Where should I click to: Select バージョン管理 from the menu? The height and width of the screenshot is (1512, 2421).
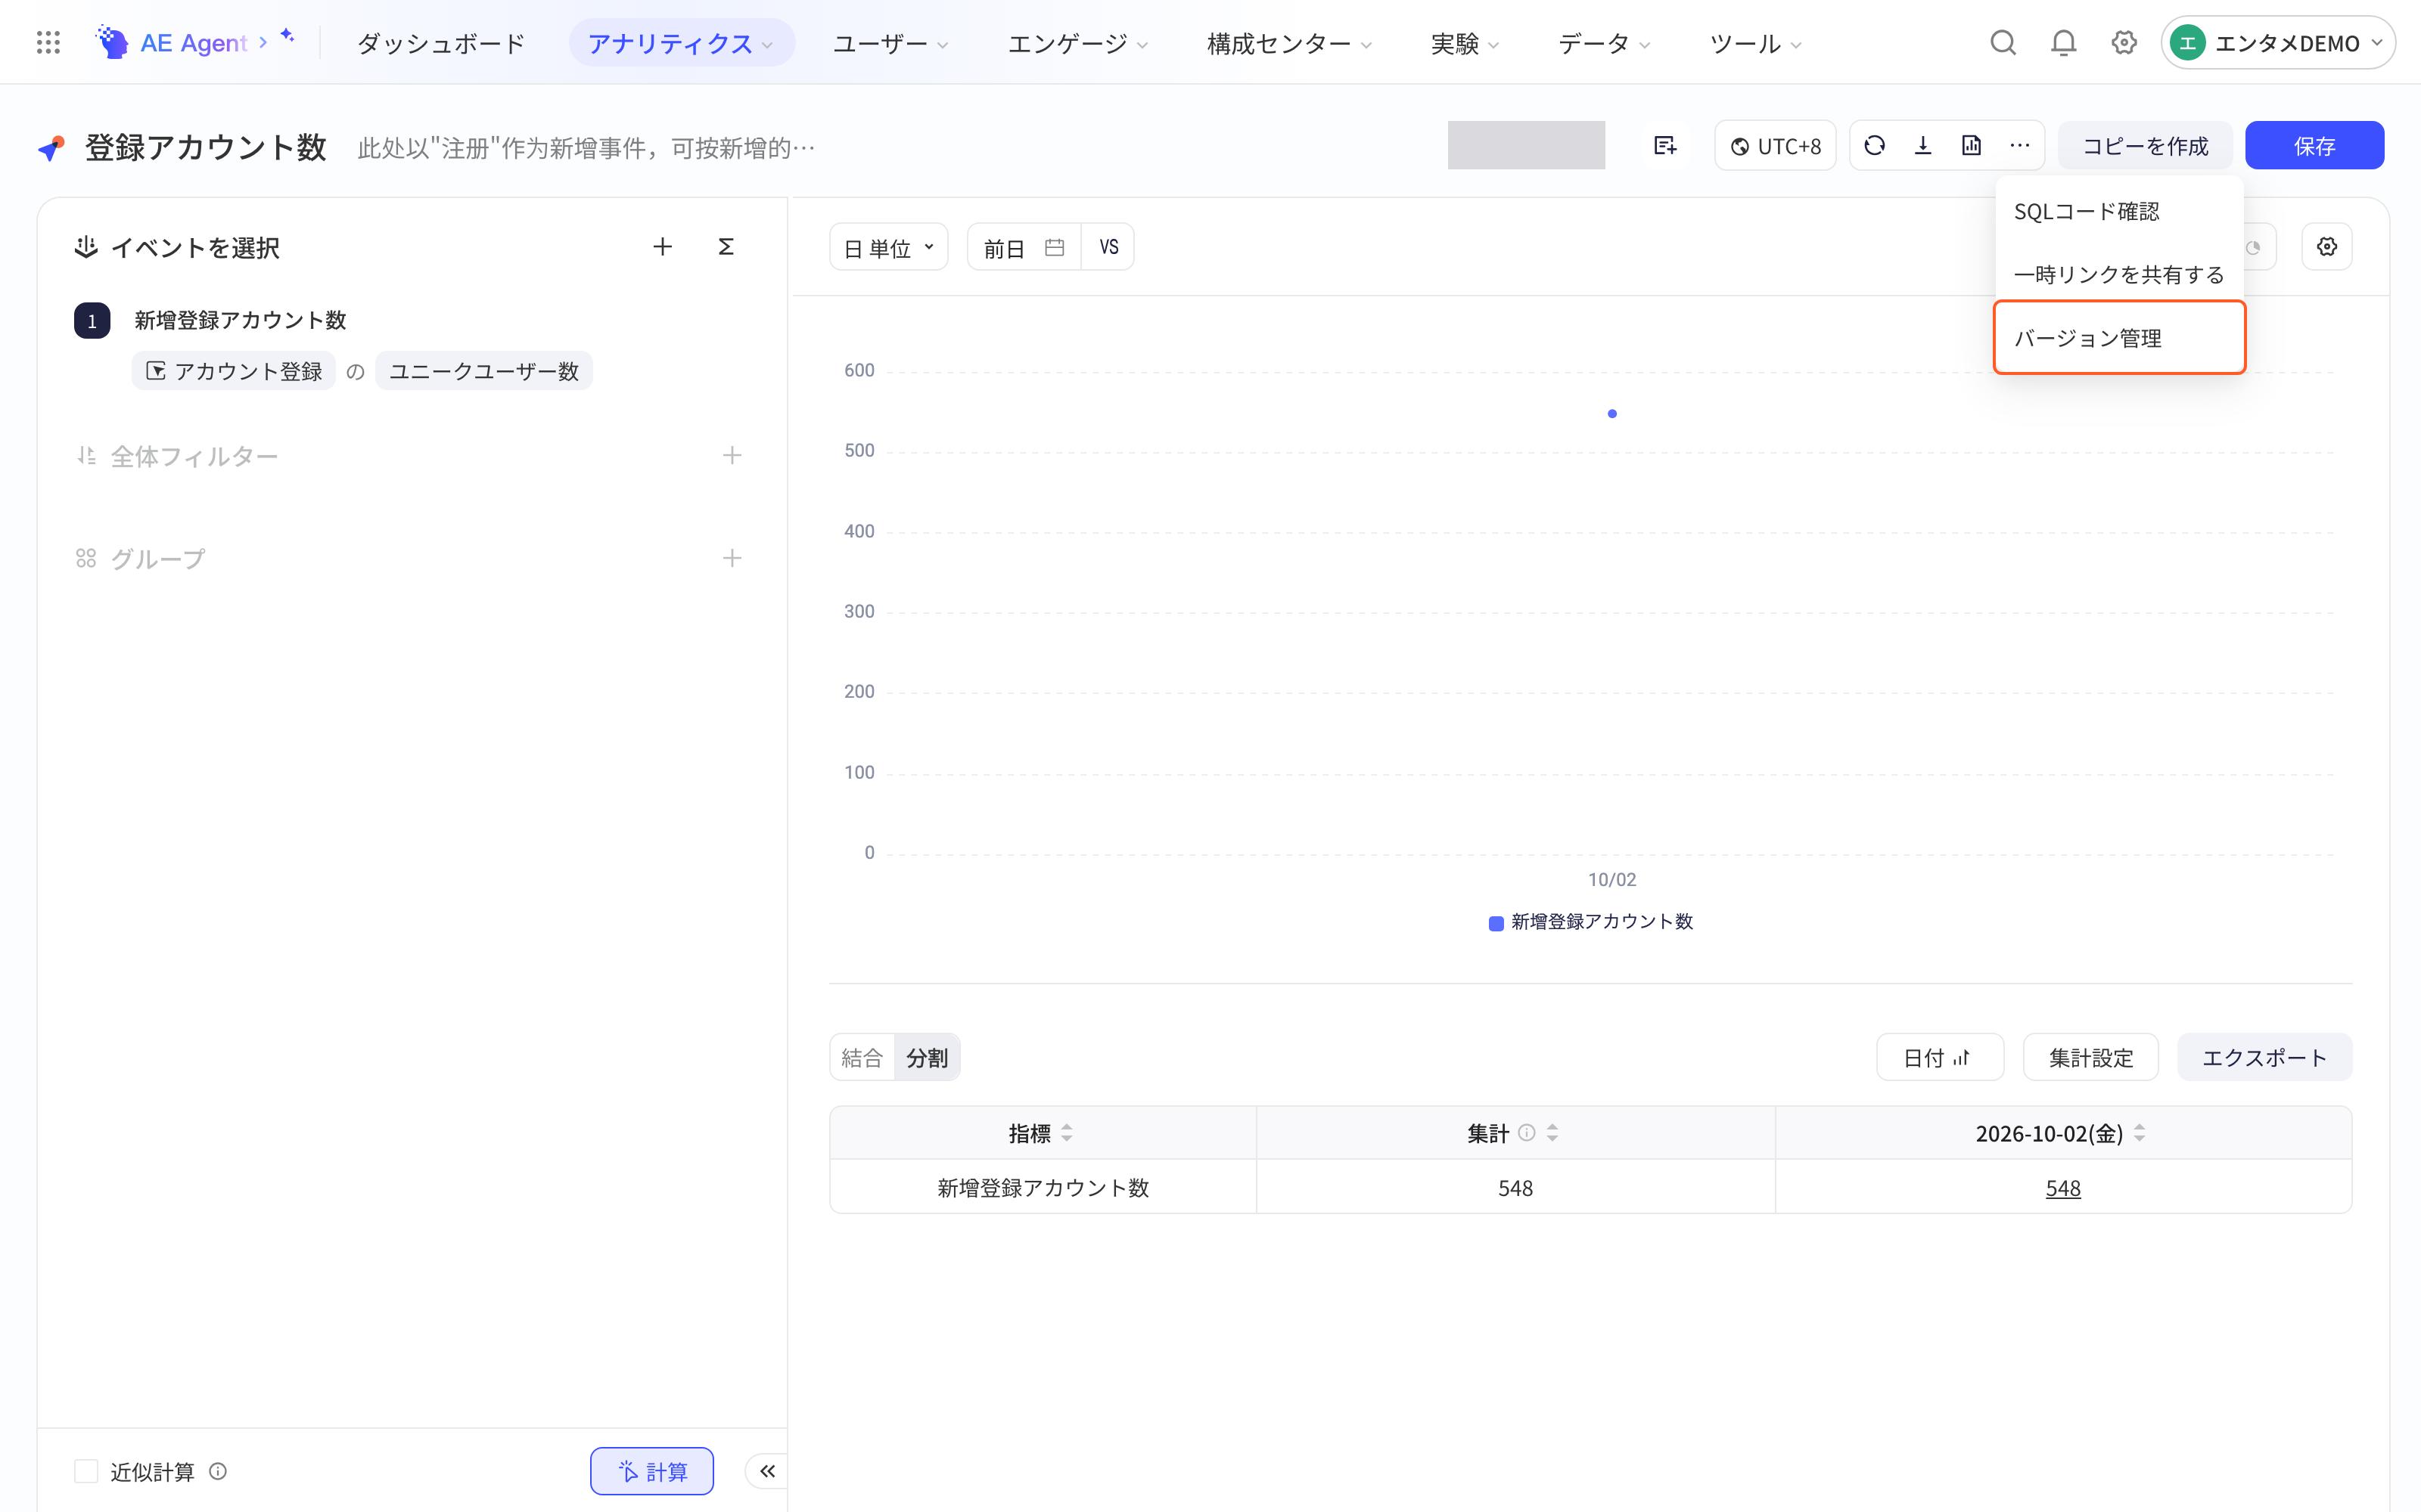click(2119, 338)
